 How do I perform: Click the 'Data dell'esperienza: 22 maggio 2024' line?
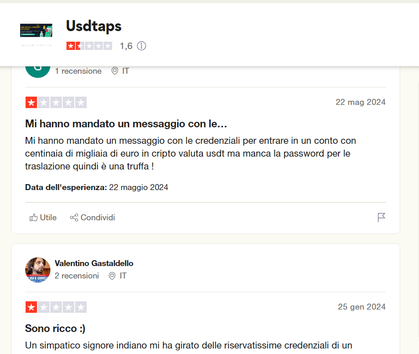click(97, 187)
